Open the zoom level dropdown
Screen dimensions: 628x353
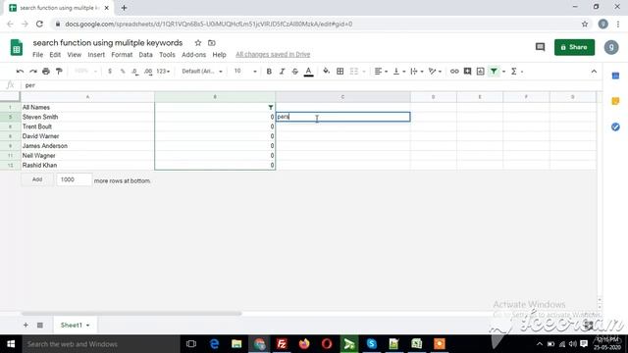click(x=85, y=72)
